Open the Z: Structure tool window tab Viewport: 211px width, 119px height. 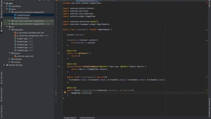(x=1, y=111)
